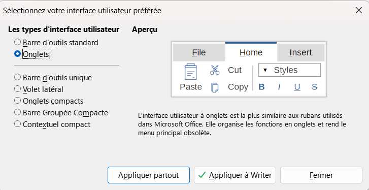The height and width of the screenshot is (190, 369).
Task: Click Appliquer à Writer button
Action: coord(235,175)
